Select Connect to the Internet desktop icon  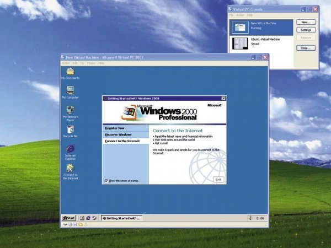pyautogui.click(x=70, y=171)
